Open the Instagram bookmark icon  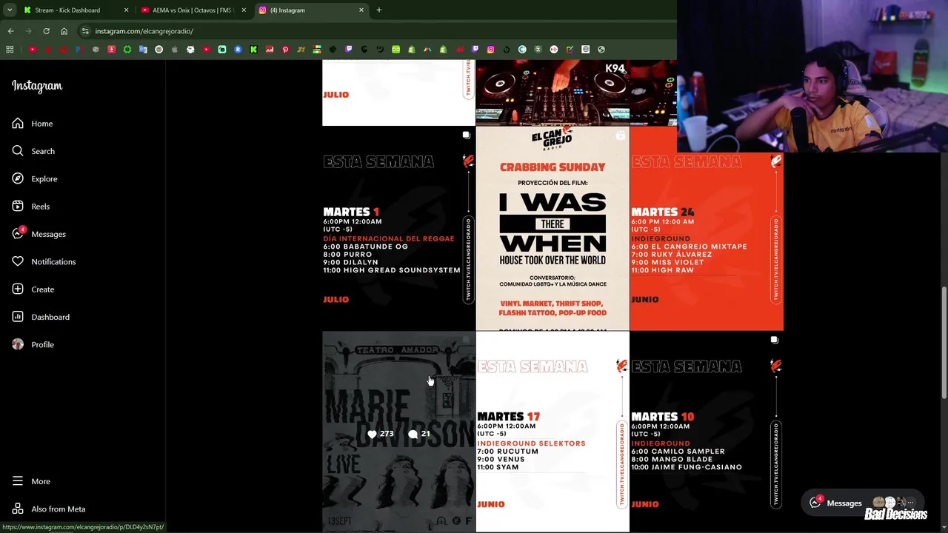click(x=490, y=50)
